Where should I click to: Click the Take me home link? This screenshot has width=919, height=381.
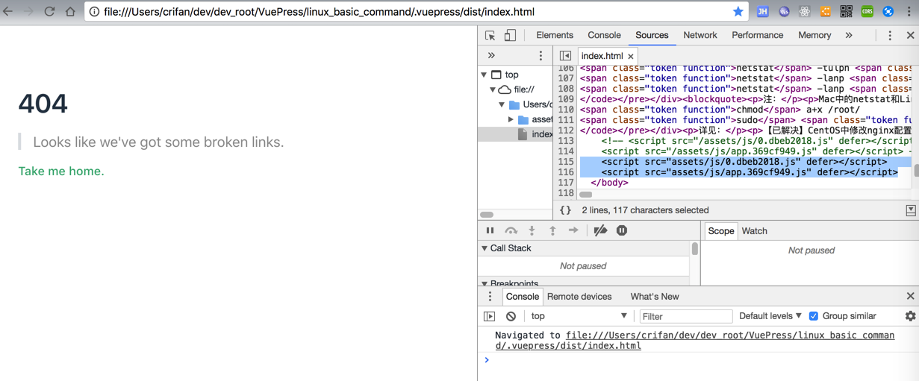pos(61,171)
